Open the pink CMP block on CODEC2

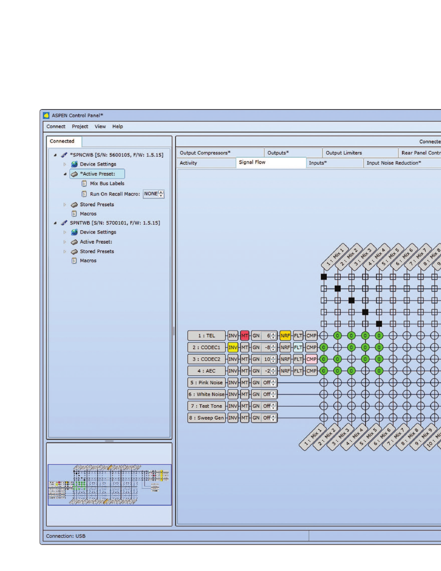tap(312, 359)
